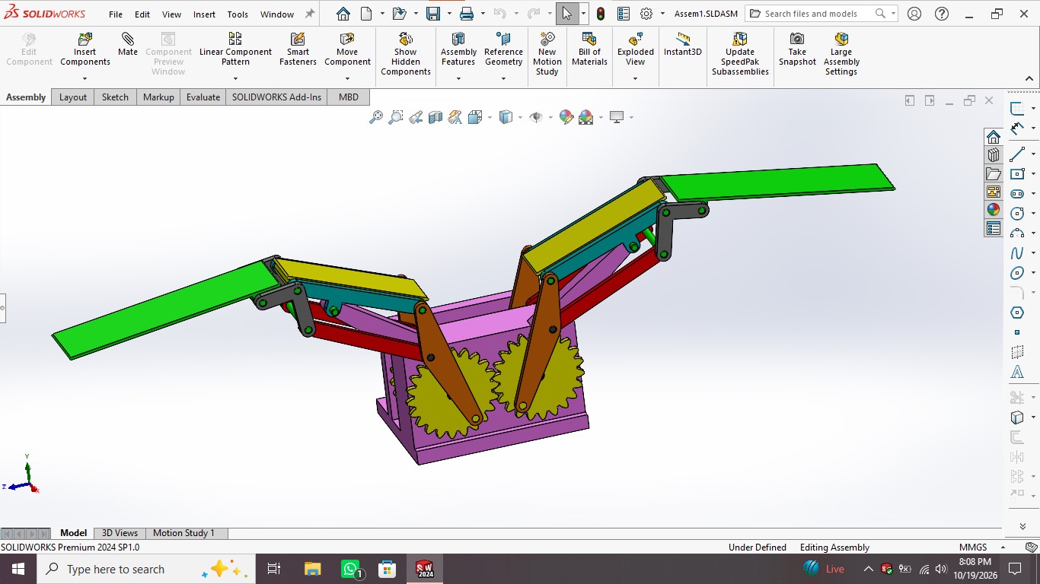Click Show Hidden Components

(406, 54)
